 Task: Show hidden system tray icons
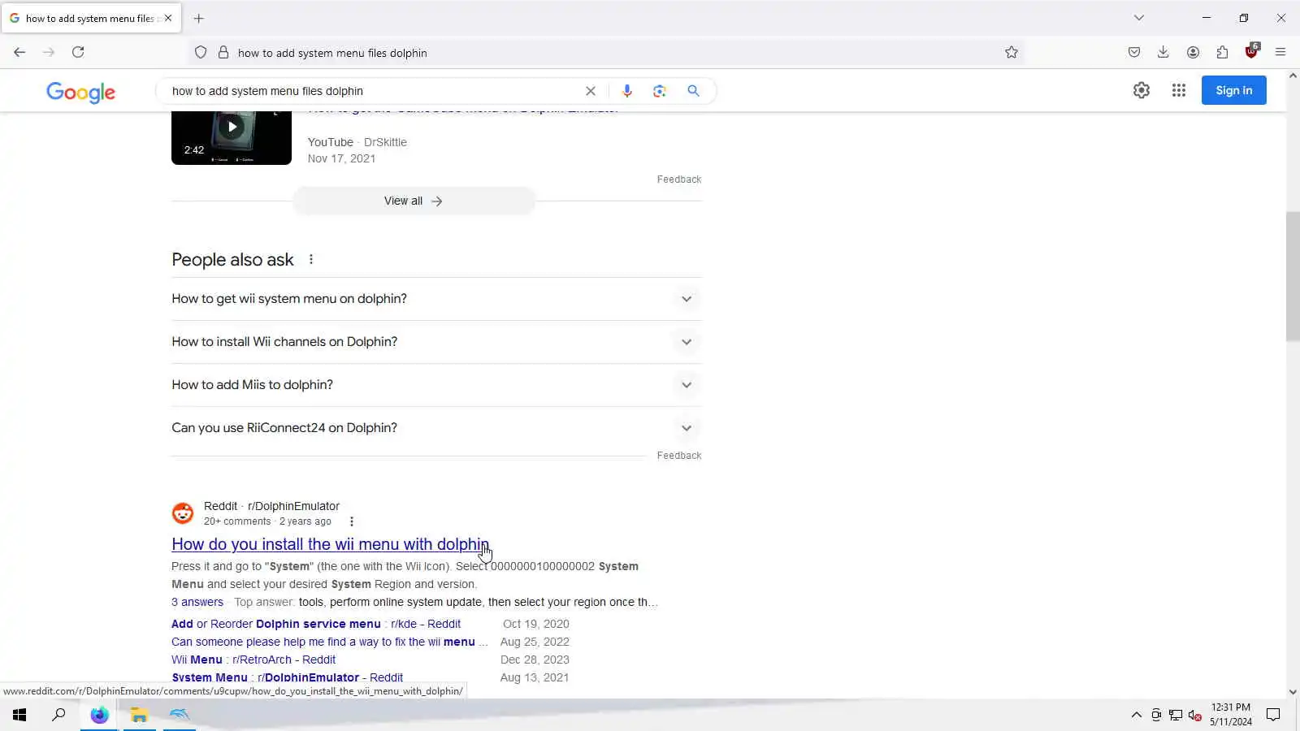click(1136, 715)
